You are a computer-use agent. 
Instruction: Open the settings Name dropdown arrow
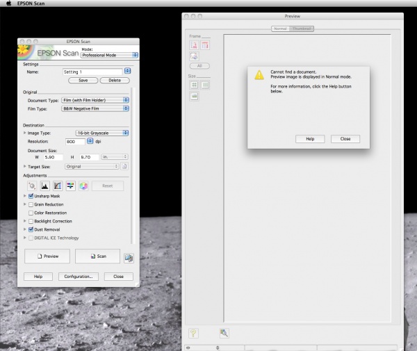pos(128,71)
